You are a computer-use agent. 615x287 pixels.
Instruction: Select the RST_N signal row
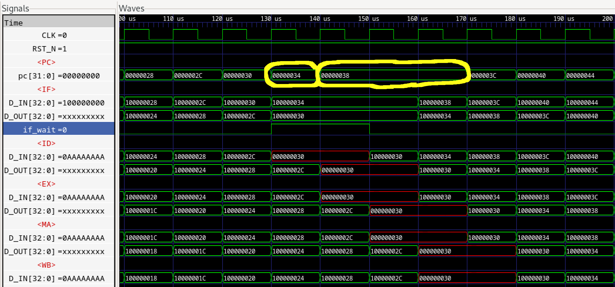pyautogui.click(x=49, y=49)
